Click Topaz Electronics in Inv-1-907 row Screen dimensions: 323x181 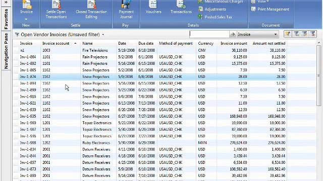(x=97, y=130)
